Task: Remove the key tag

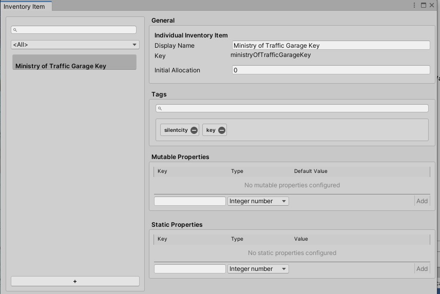Action: [222, 130]
